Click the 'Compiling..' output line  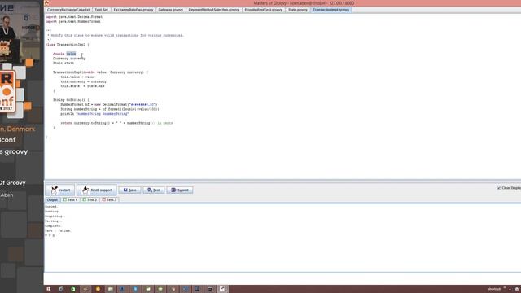(x=55, y=216)
